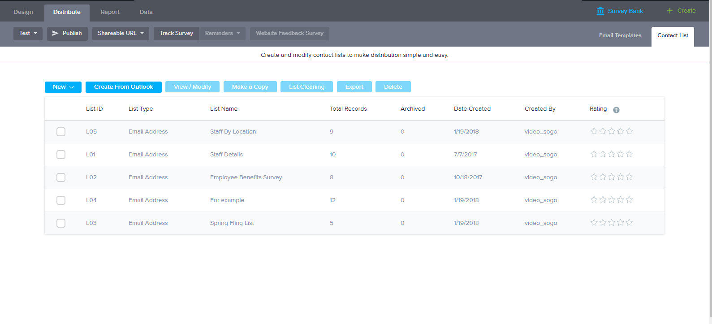Select the Distribute tab
This screenshot has height=324, width=712.
(x=67, y=12)
